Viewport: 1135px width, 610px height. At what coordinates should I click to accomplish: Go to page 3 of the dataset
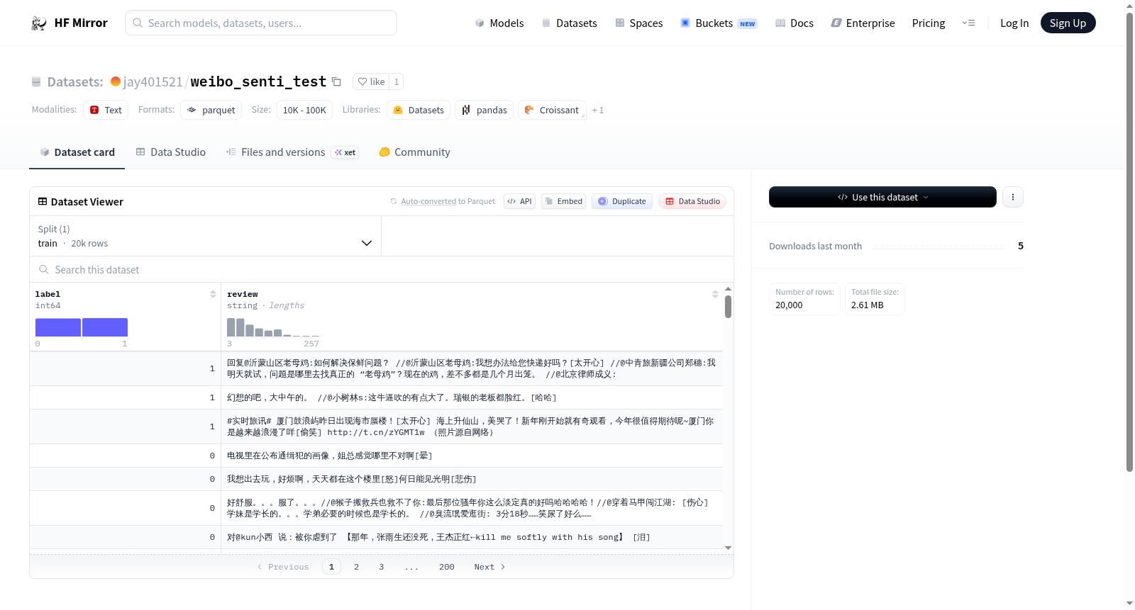381,567
